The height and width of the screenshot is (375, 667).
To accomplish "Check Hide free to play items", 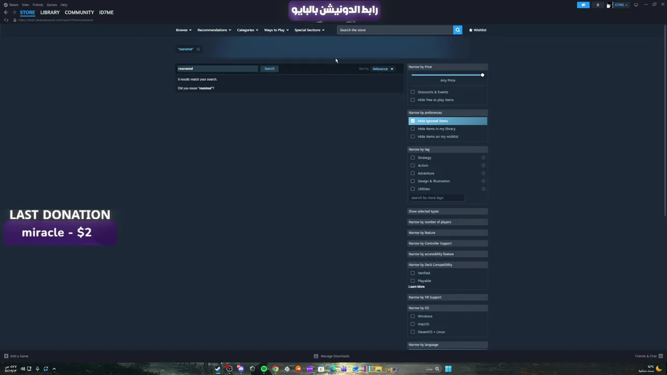I will [x=413, y=100].
